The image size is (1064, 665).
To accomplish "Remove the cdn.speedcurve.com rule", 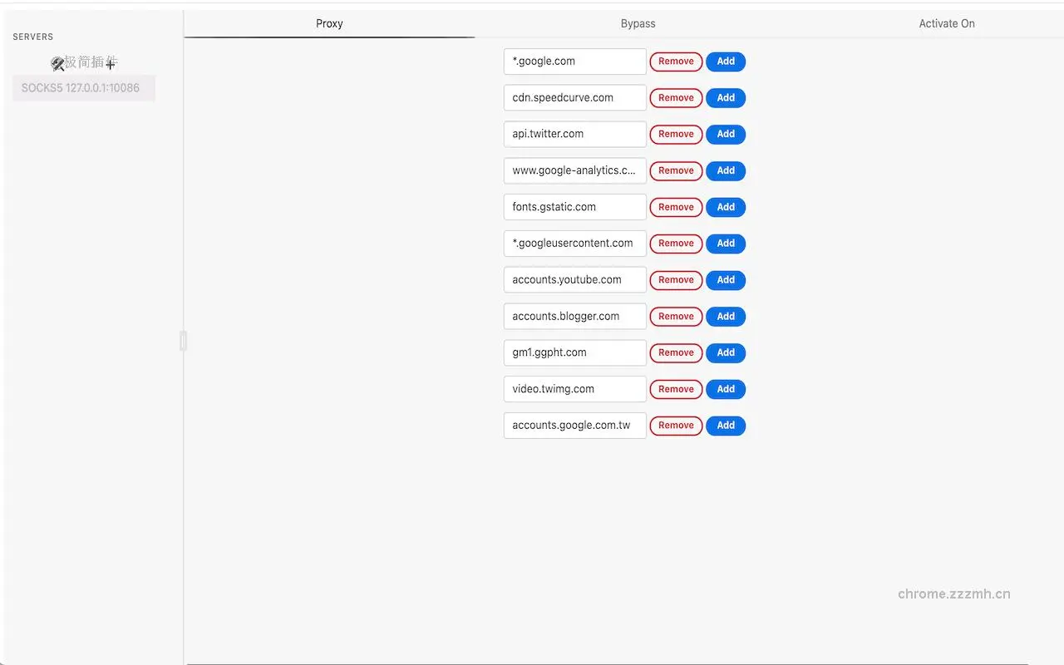I will [675, 97].
